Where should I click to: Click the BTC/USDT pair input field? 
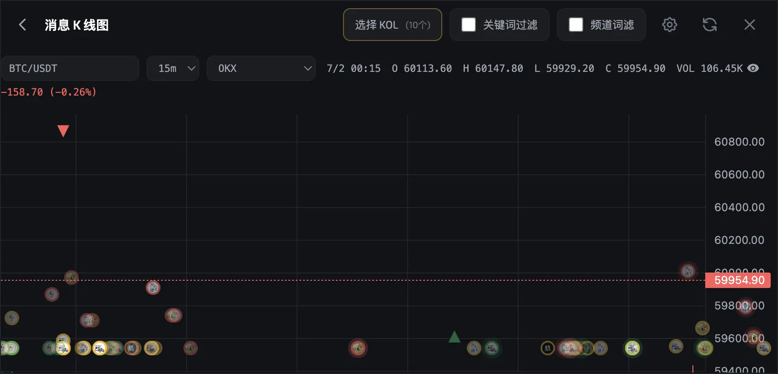pos(70,68)
